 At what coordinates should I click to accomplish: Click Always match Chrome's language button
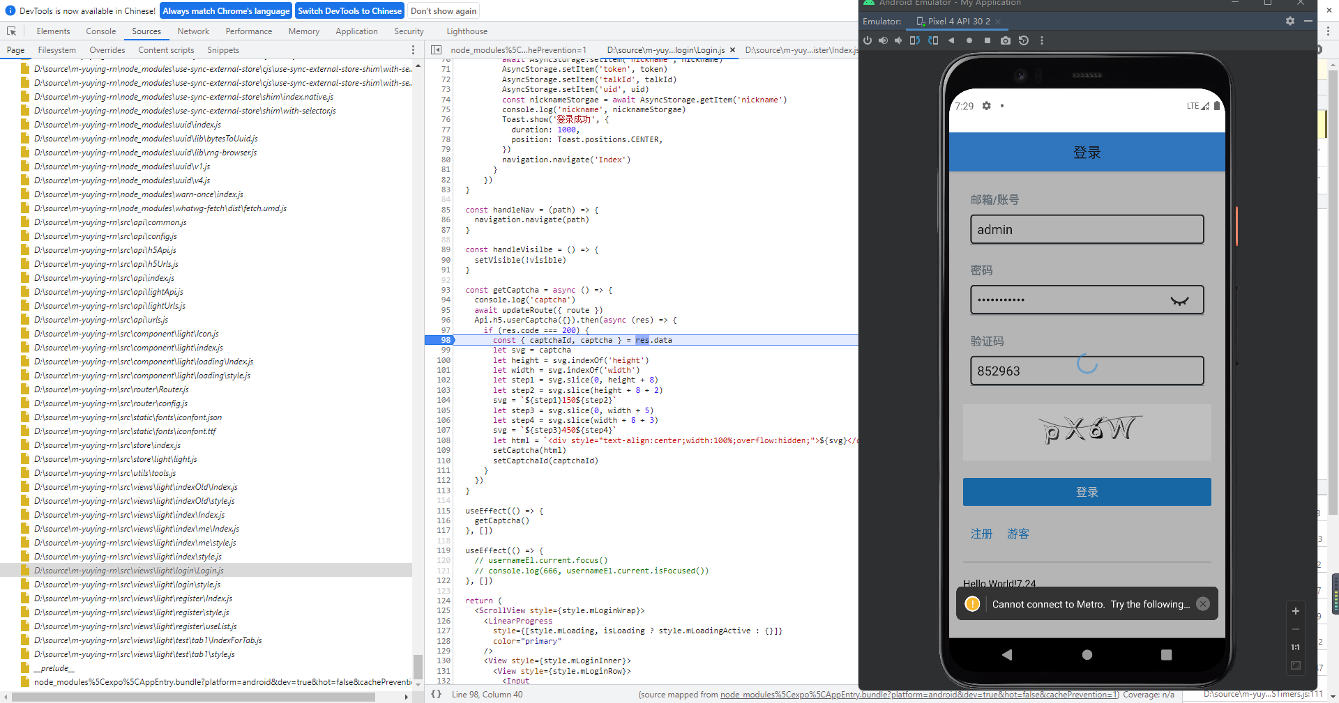(x=226, y=11)
